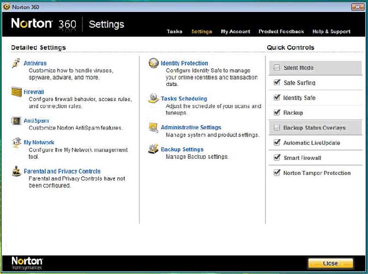Click the 'Detailed Settings' heading
Viewport: 368px width, 274px height.
[x=38, y=47]
